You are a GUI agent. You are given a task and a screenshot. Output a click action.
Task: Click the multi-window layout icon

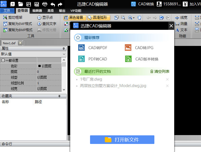[x=117, y=18]
